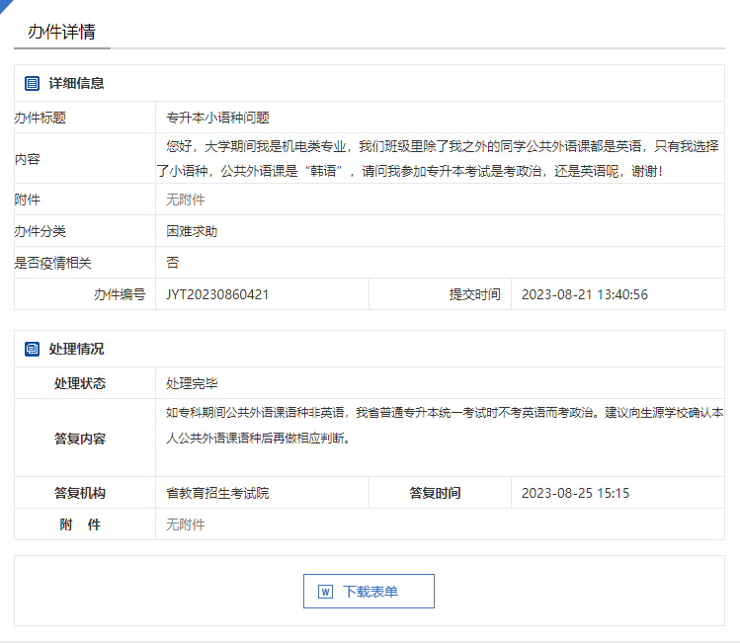
Task: Click the Word document icon in download button
Action: 324,592
